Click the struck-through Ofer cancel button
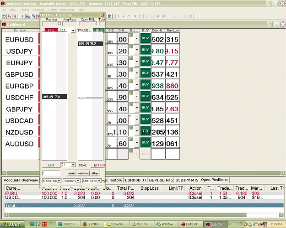 tap(95, 173)
